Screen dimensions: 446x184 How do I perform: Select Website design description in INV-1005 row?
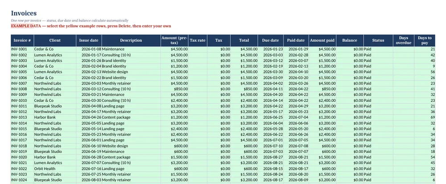point(131,72)
